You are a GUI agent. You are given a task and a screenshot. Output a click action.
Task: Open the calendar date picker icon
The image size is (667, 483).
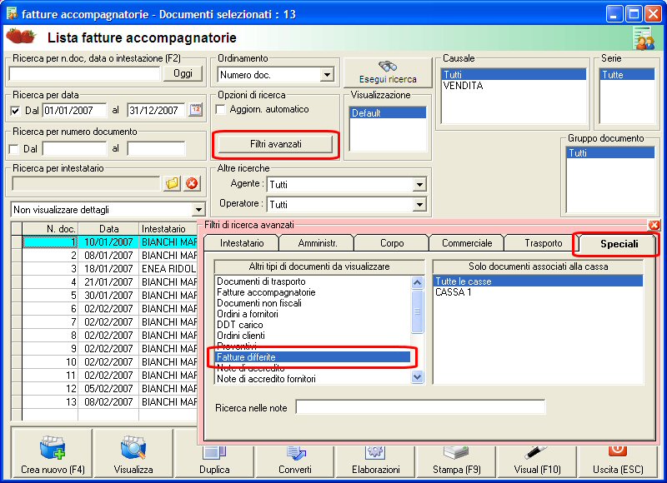196,110
